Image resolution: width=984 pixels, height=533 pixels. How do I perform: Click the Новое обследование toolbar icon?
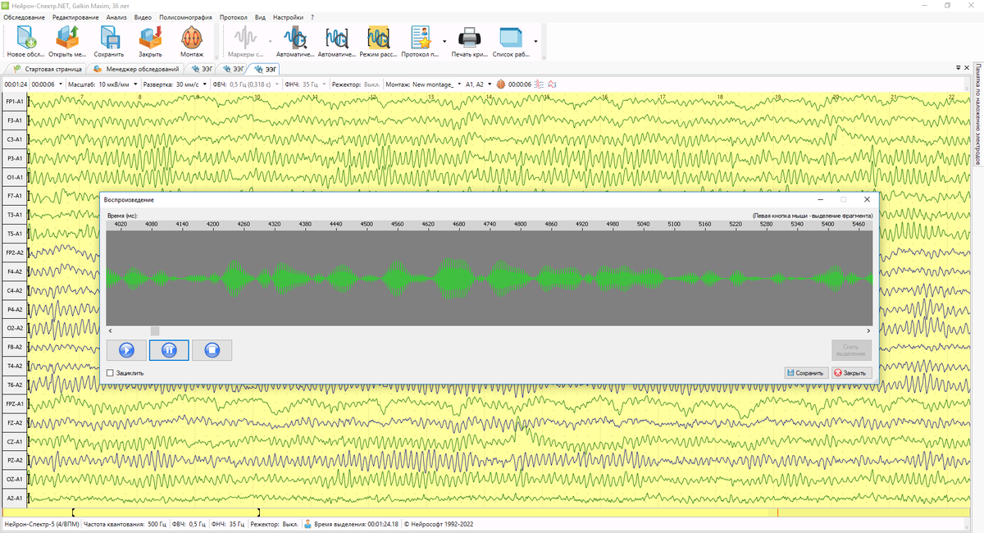tap(27, 38)
